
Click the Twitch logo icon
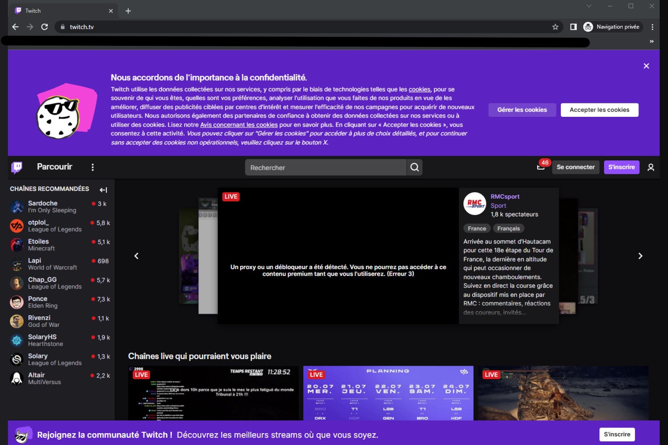pyautogui.click(x=17, y=167)
